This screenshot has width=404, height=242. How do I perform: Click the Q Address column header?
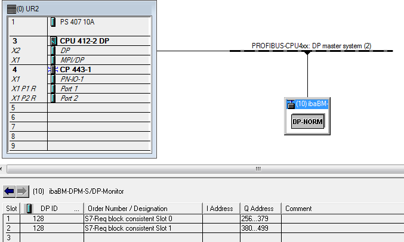coord(261,209)
